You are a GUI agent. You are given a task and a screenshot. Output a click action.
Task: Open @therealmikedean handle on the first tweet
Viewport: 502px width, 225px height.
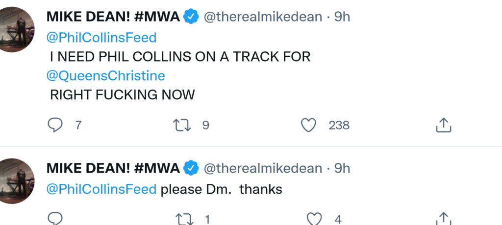click(263, 17)
